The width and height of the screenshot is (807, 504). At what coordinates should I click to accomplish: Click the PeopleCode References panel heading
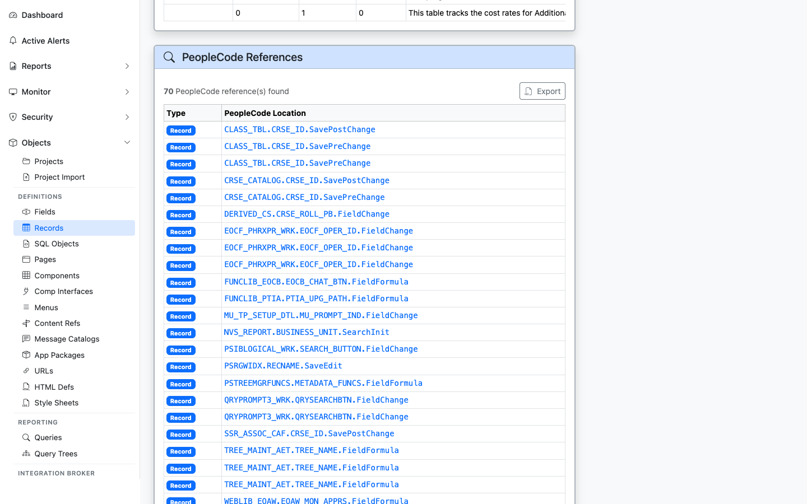click(x=242, y=57)
